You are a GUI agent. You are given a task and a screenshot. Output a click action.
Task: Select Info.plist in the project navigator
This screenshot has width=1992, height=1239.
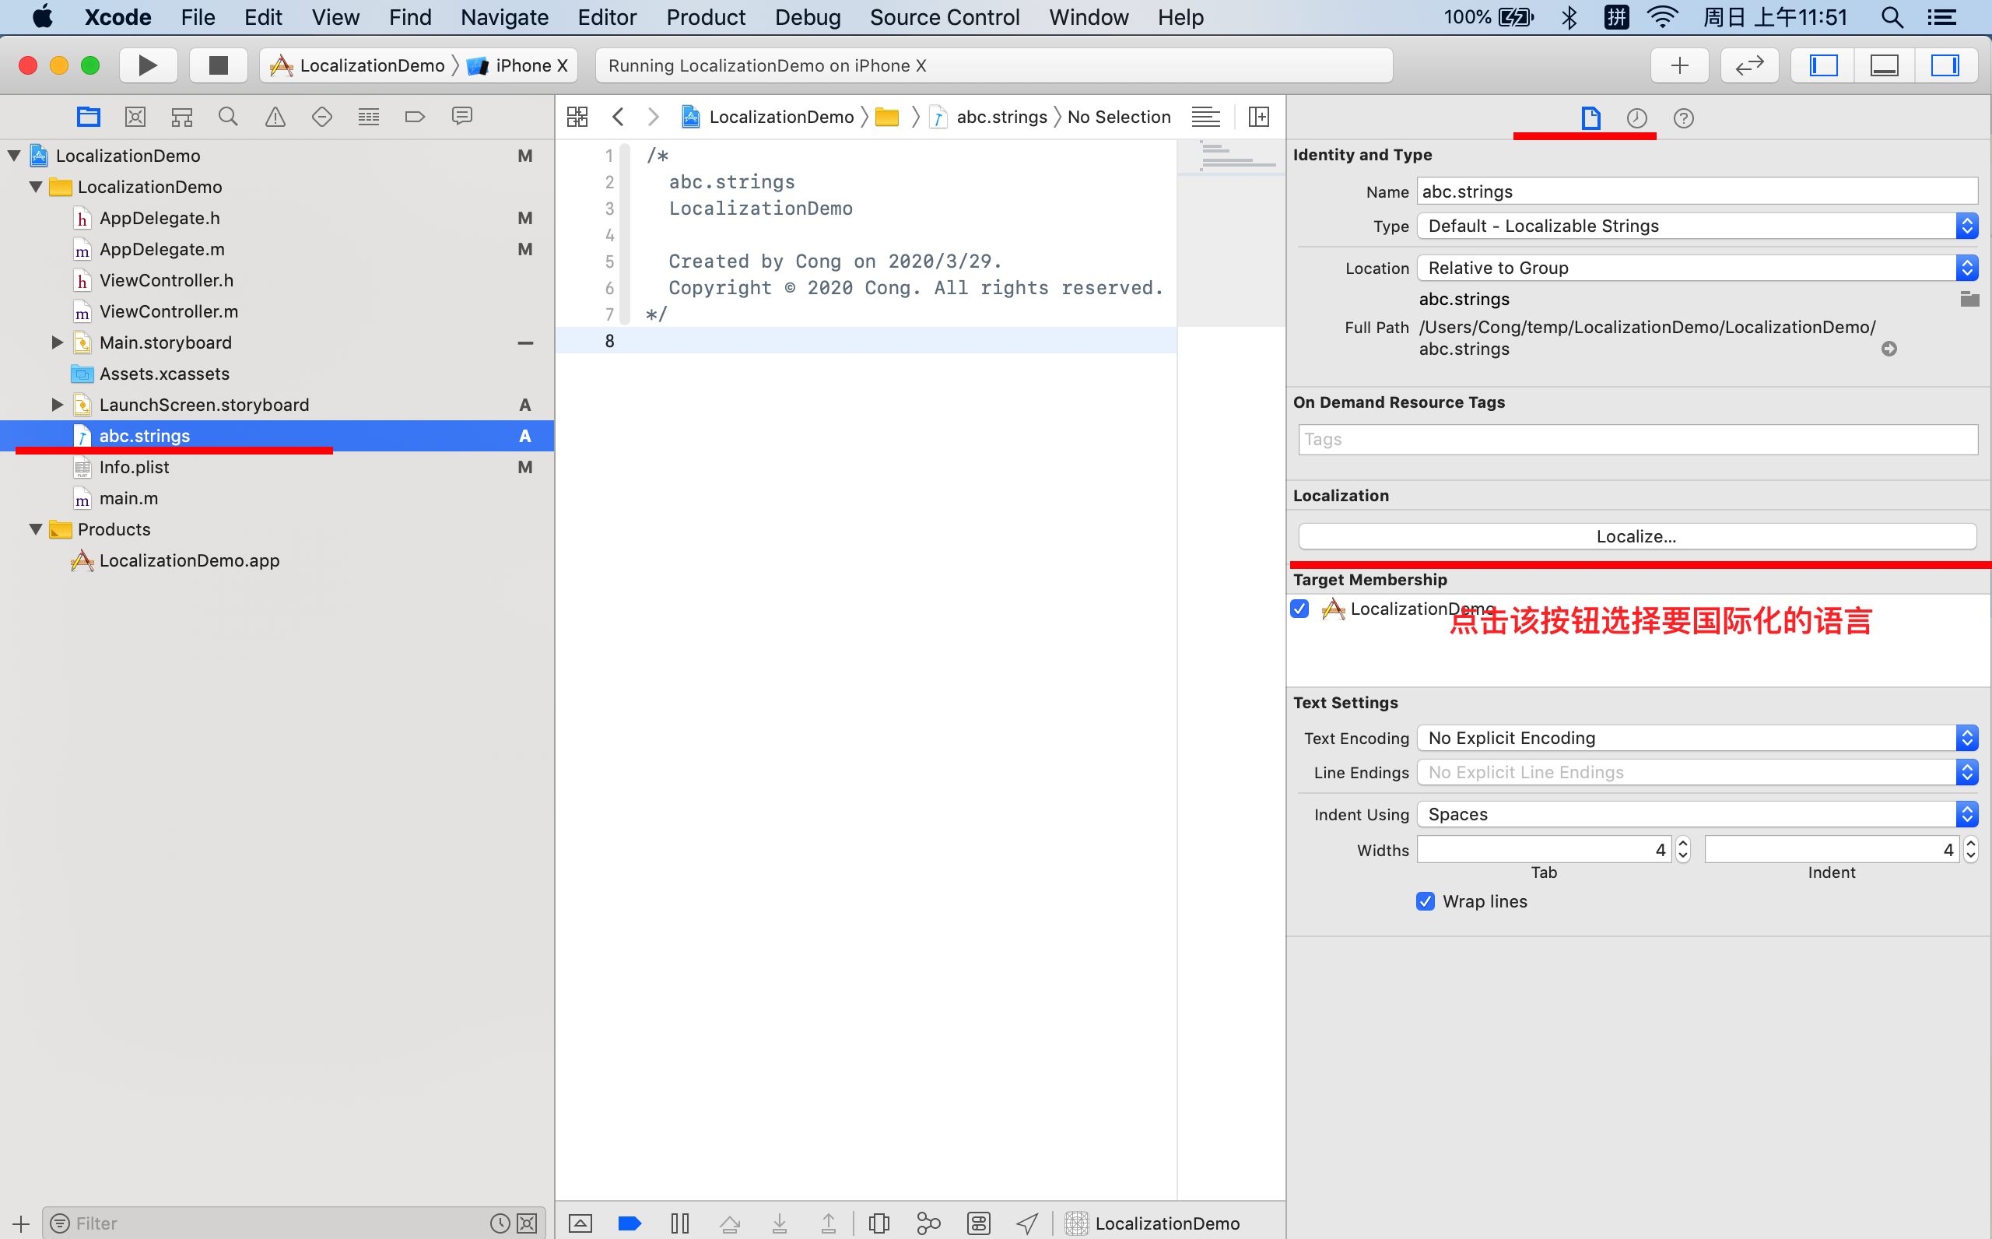(x=135, y=467)
